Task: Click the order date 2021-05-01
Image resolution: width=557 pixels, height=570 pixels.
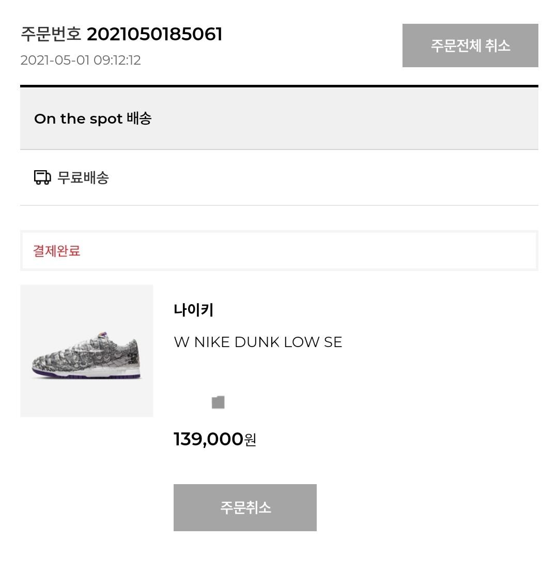Action: pyautogui.click(x=55, y=60)
